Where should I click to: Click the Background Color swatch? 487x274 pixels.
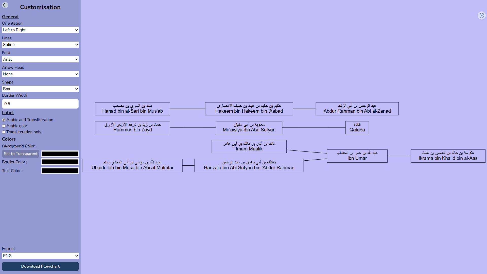coord(60,153)
